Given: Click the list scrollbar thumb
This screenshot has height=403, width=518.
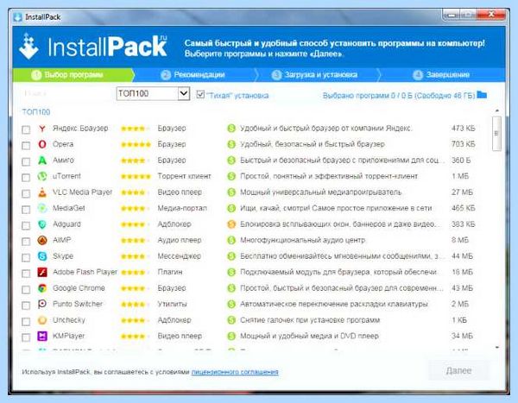Looking at the screenshot, I should (x=496, y=134).
